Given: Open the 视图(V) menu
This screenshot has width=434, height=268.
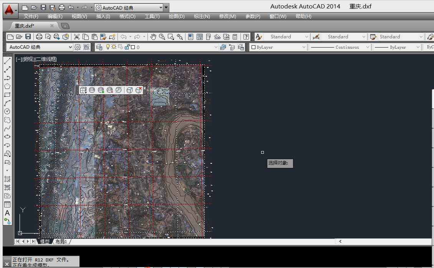Looking at the screenshot, I should tap(79, 16).
